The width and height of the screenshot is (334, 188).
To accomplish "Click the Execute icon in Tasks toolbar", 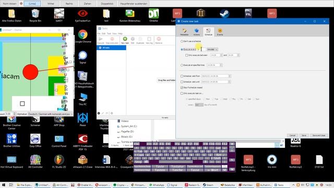I will (x=101, y=40).
